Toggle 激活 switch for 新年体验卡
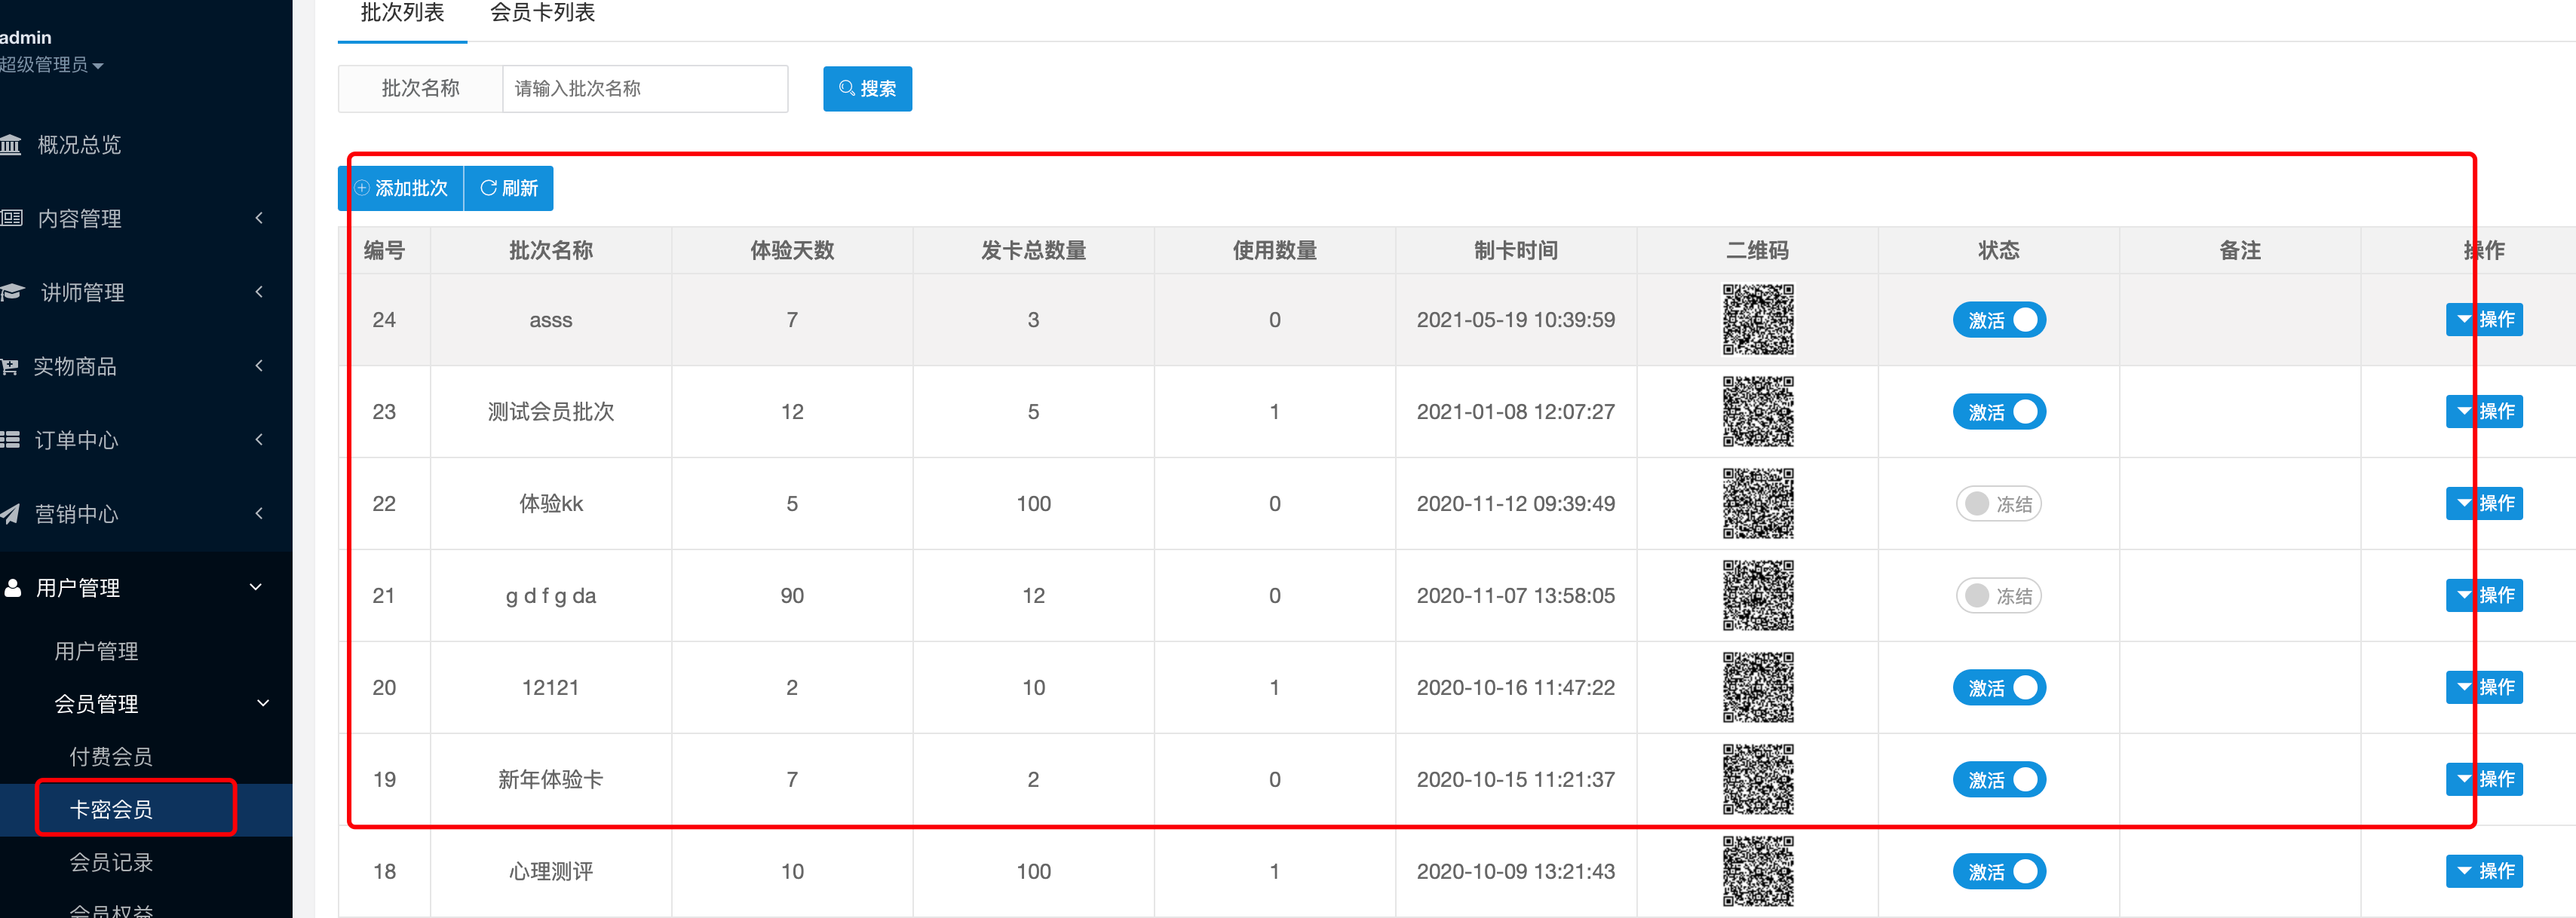This screenshot has height=918, width=2576. (x=1999, y=780)
